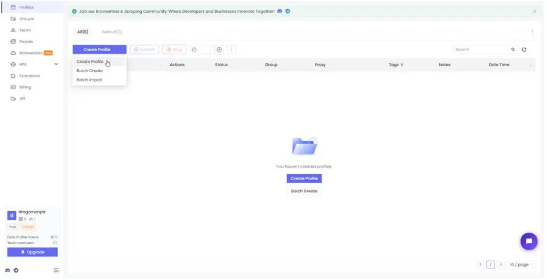The image size is (546, 279).
Task: Click the round icon after Stop
Action: pos(195,49)
